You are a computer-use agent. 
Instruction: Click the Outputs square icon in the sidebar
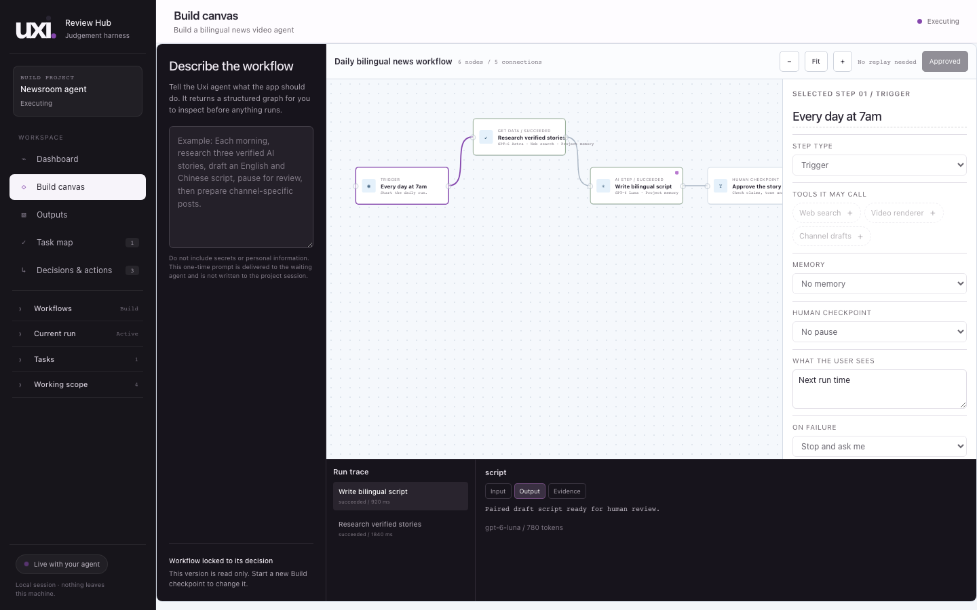click(x=24, y=215)
